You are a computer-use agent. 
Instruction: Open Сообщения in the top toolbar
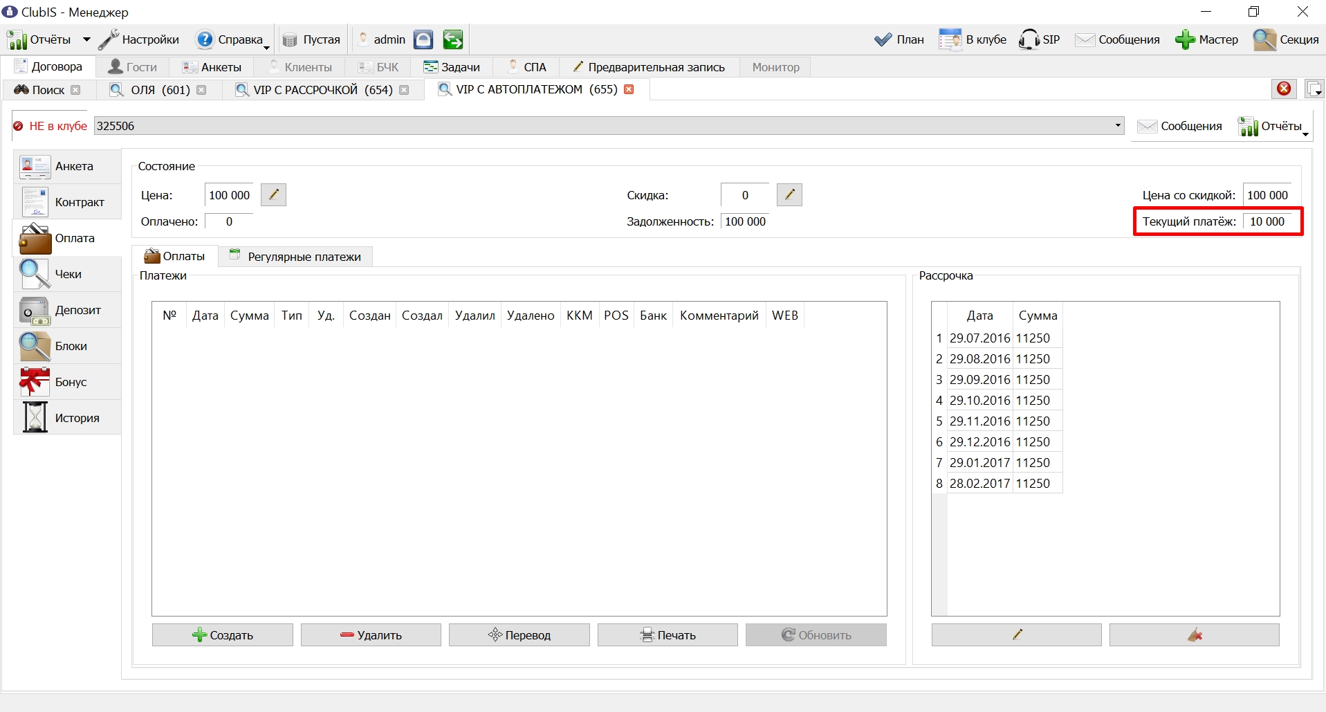1117,39
